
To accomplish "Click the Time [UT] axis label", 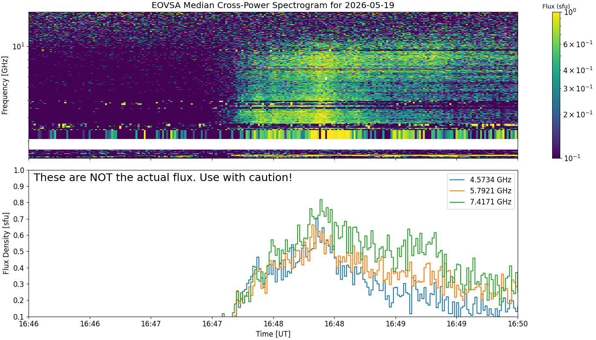I will [273, 334].
